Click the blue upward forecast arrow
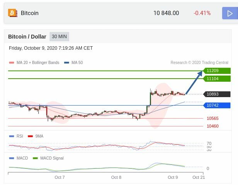Image resolution: width=238 pixels, height=185 pixels. (194, 82)
